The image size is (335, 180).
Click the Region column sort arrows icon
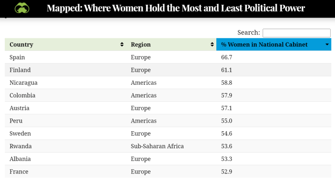[x=212, y=44]
